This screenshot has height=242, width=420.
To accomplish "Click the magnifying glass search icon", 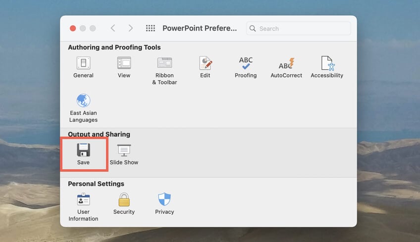I will coord(252,28).
